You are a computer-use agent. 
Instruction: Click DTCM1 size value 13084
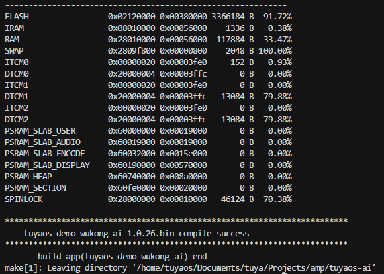coord(233,97)
